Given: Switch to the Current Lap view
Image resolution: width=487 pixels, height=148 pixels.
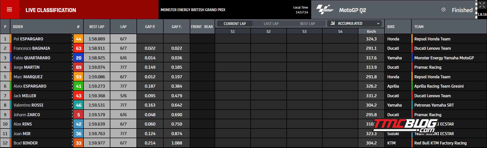Looking at the screenshot, I should 235,23.
